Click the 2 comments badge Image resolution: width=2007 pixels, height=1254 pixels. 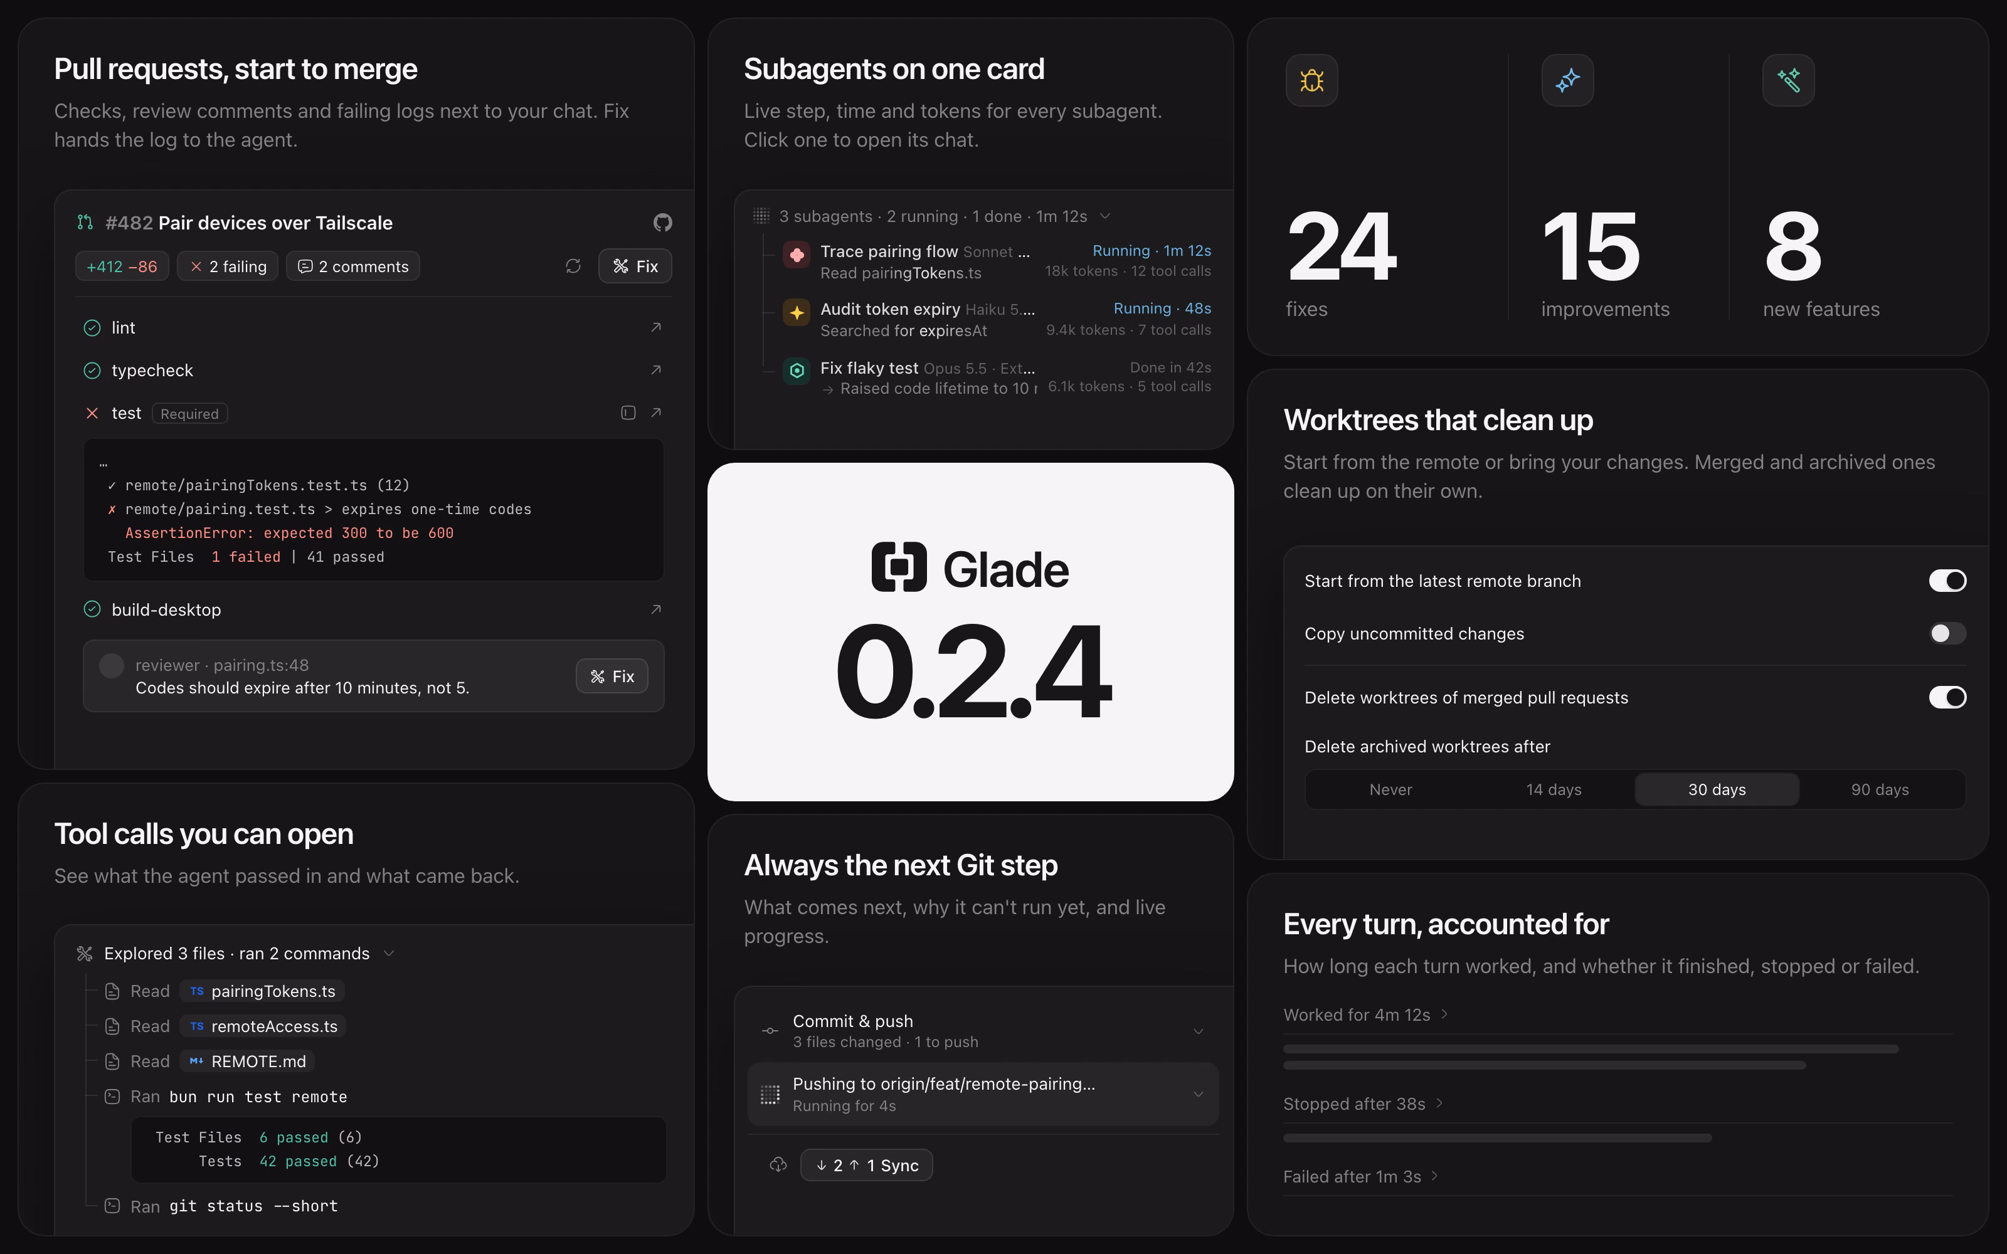[x=353, y=266]
